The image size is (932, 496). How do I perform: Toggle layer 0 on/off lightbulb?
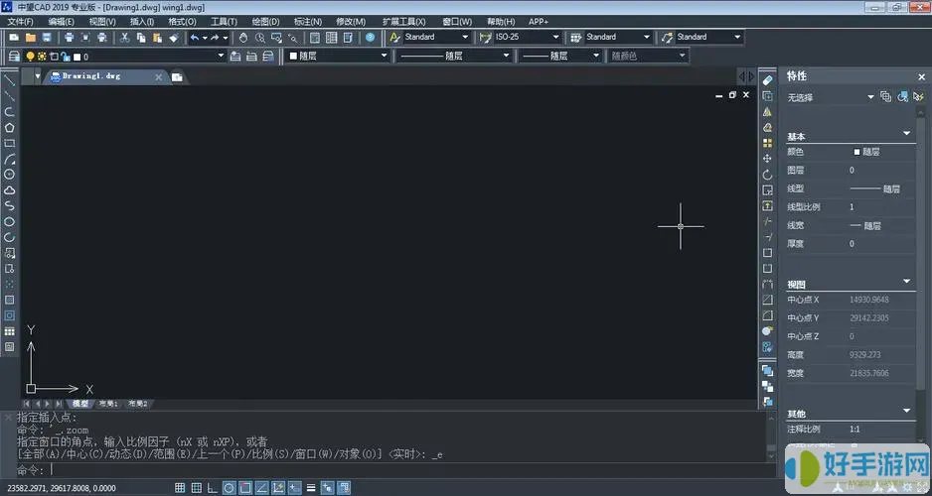[31, 57]
